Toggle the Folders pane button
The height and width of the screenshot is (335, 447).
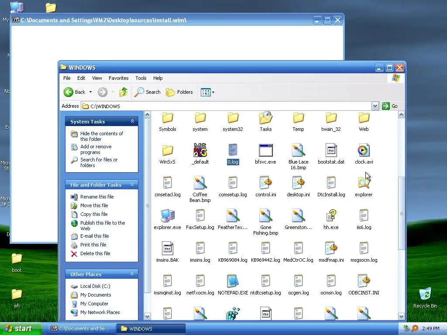click(x=179, y=92)
